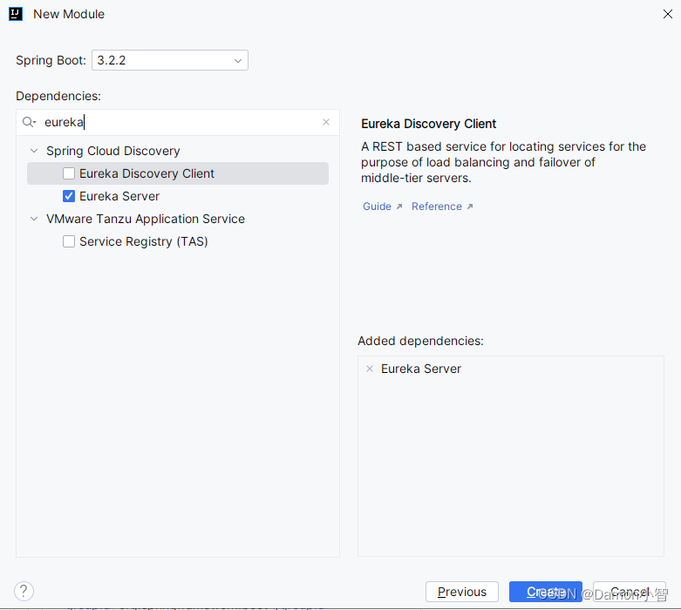Go back with the Previous button
The width and height of the screenshot is (681, 610).
(462, 592)
